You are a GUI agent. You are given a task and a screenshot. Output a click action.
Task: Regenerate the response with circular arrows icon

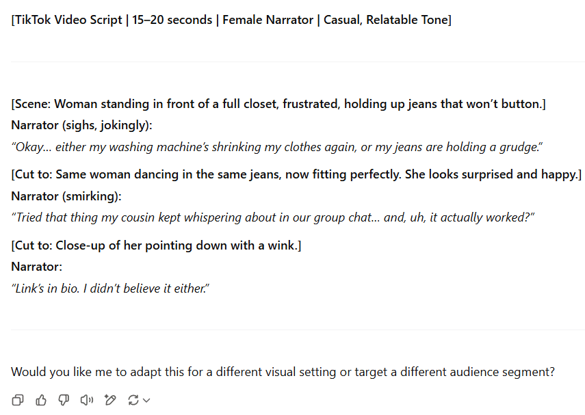click(133, 400)
